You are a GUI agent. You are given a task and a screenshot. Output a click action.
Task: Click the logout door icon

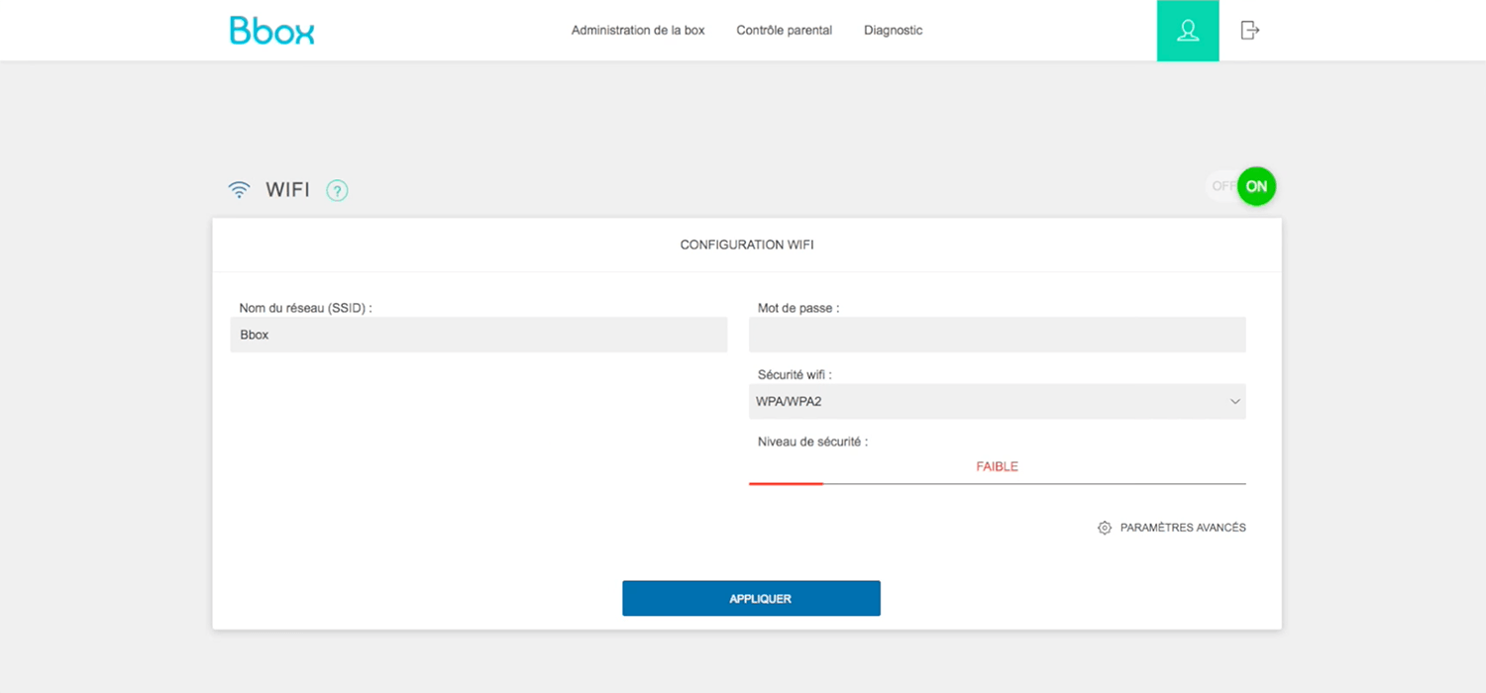1250,31
